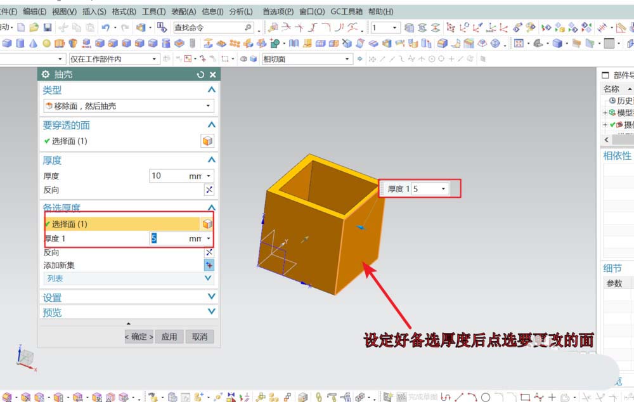Select the Line sketch tool in bottom toolbar
The height and width of the screenshot is (402, 634).
coord(459,398)
